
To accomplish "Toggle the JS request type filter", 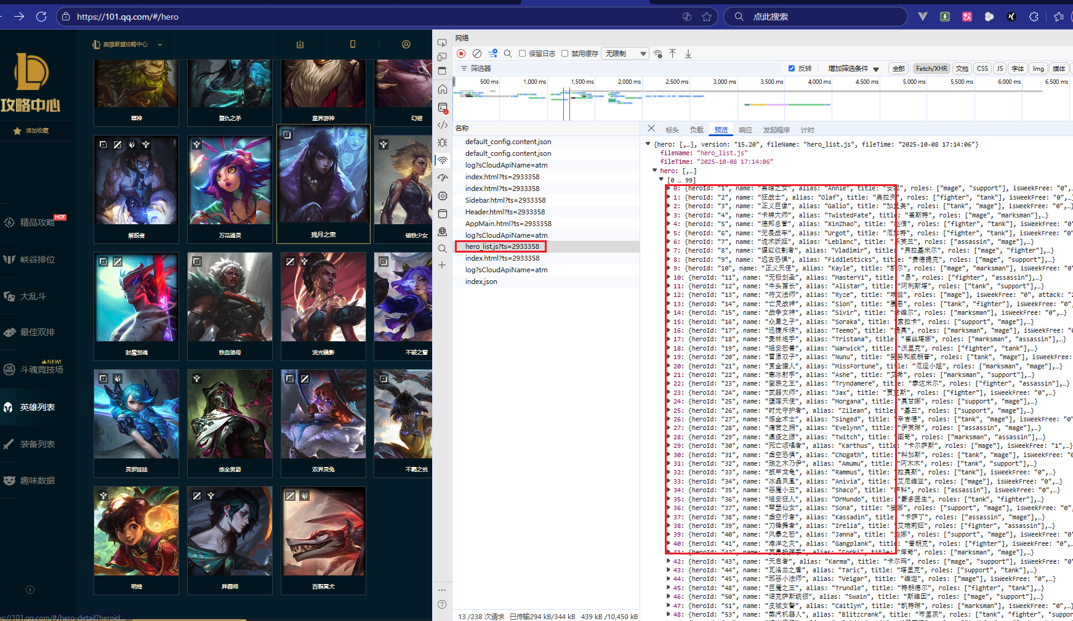I will point(1000,68).
